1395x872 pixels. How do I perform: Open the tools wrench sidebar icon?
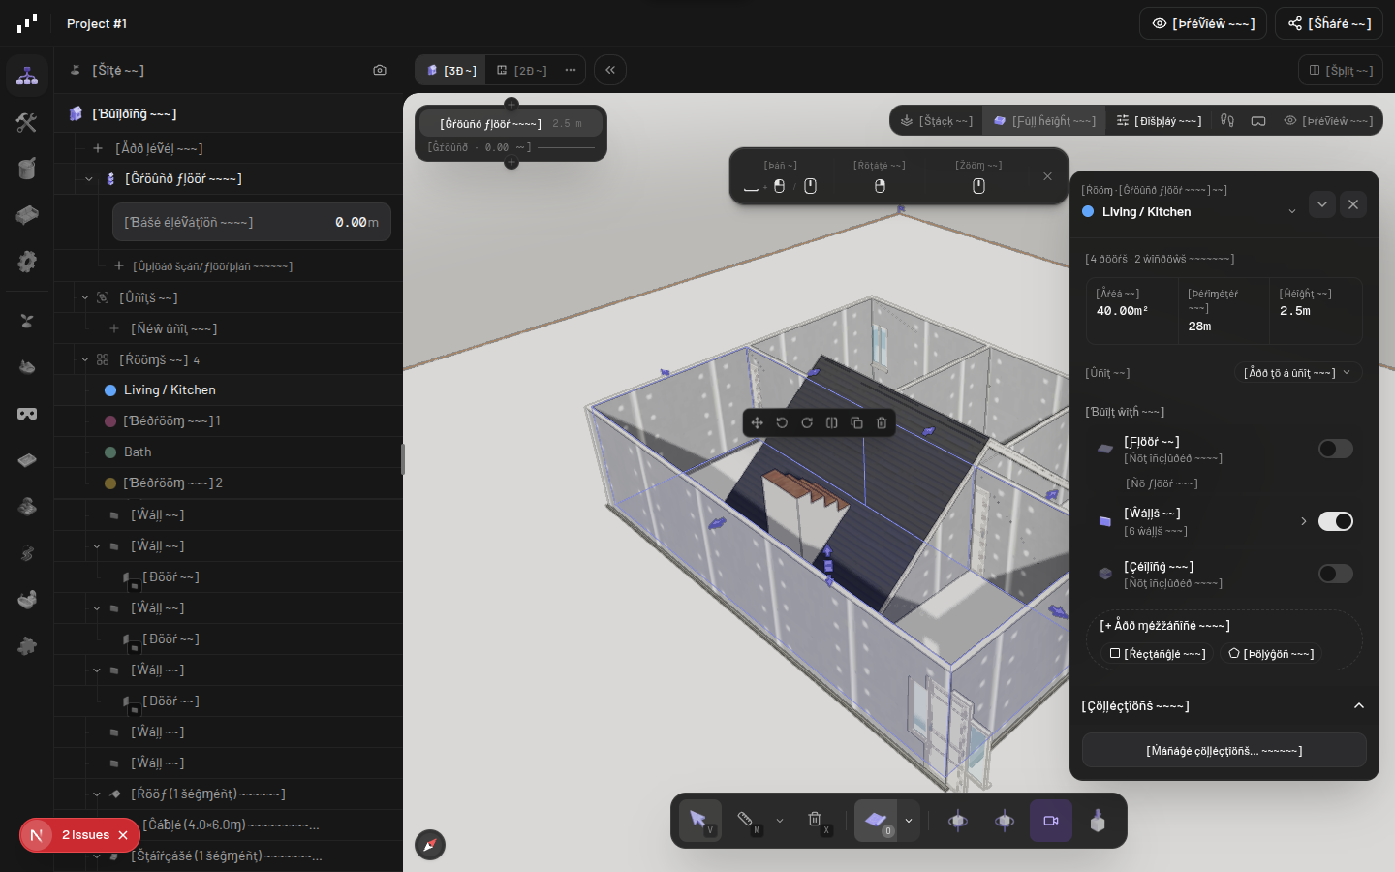[x=27, y=122]
